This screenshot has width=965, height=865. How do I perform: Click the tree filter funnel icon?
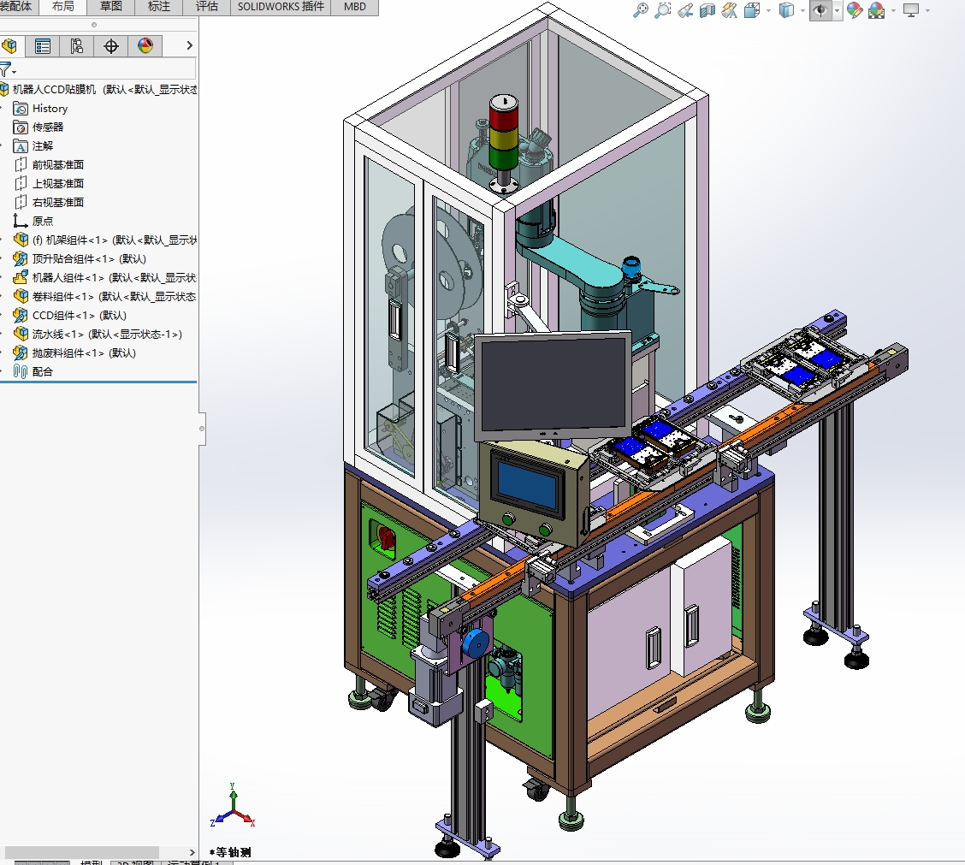[6, 68]
